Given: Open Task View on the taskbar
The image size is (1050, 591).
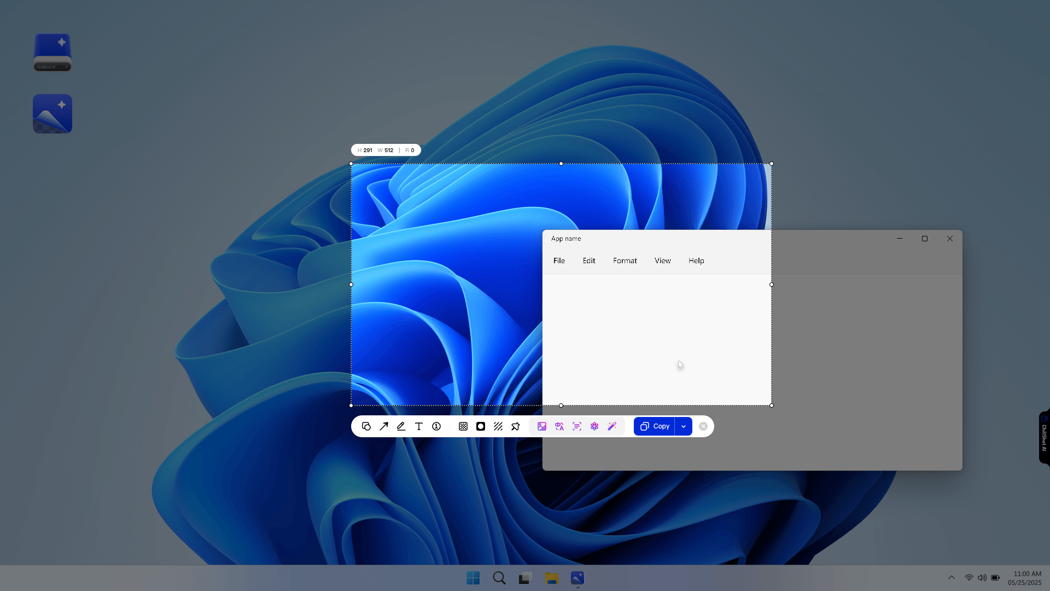Looking at the screenshot, I should [x=526, y=578].
